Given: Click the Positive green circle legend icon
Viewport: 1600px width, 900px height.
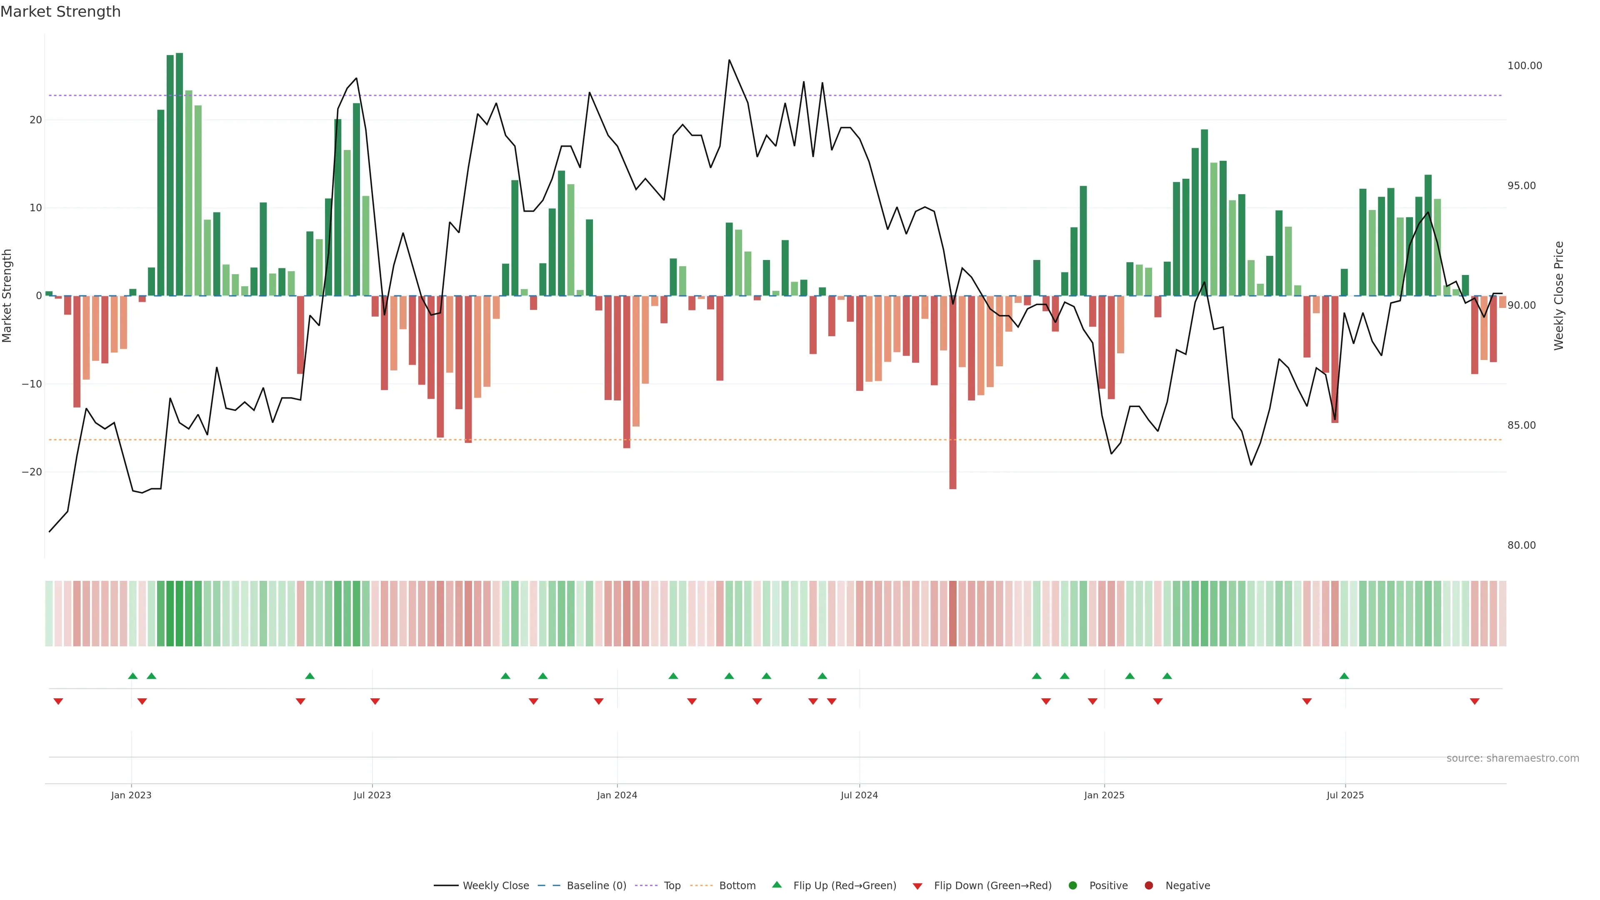Looking at the screenshot, I should tap(1072, 886).
